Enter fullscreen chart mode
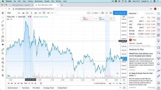The height and width of the screenshot is (90, 161). [x=107, y=13]
